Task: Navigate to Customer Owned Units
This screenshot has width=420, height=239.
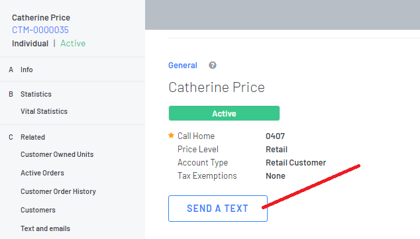Action: click(57, 154)
